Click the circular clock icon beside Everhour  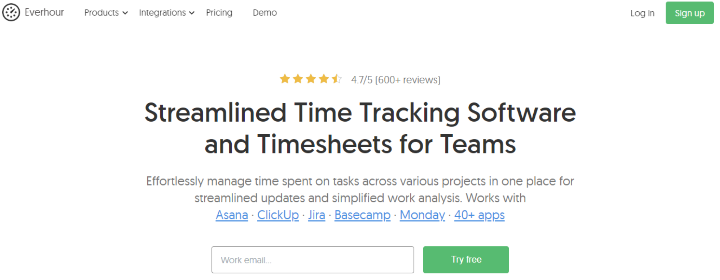[x=11, y=13]
